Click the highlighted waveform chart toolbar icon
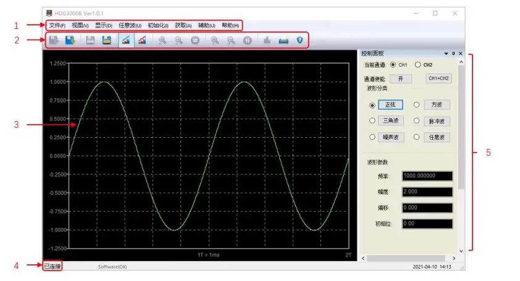Viewport: 520px width, 281px height. pyautogui.click(x=126, y=41)
